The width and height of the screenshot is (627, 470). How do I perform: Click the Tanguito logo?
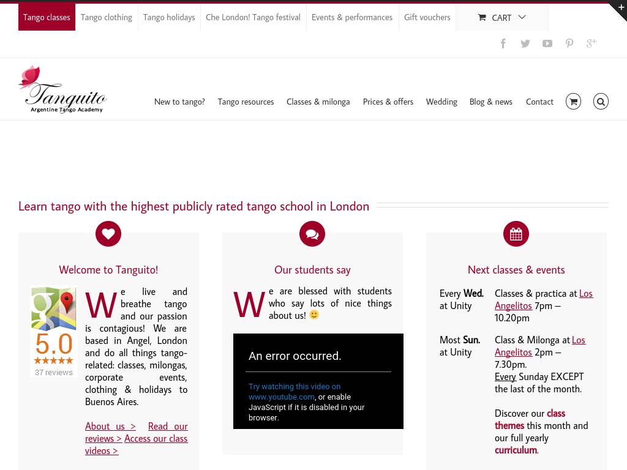62,89
